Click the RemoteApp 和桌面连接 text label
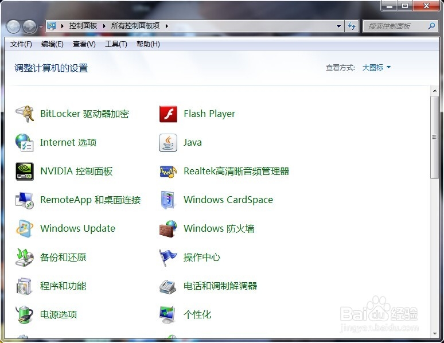The height and width of the screenshot is (343, 444). (90, 200)
